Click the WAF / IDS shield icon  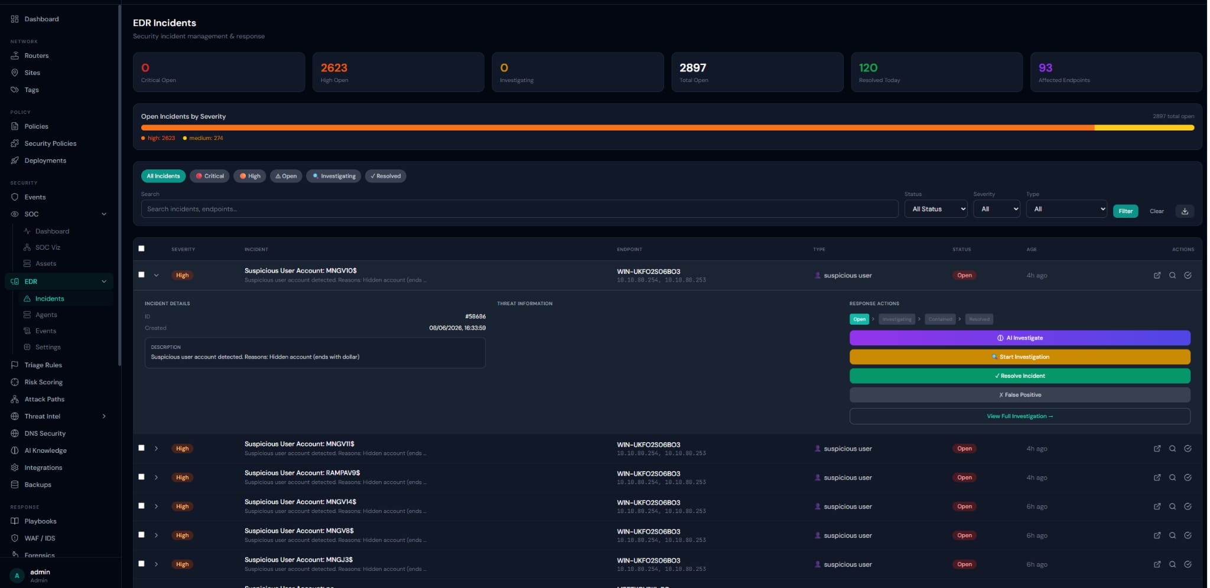15,538
